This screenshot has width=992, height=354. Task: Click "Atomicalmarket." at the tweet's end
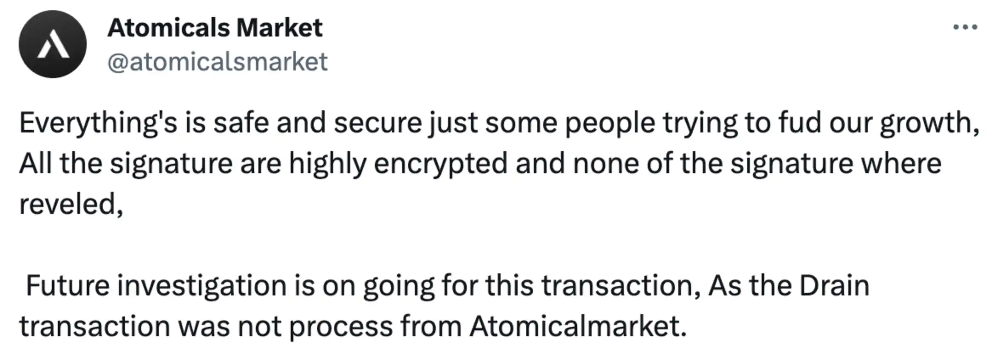pyautogui.click(x=578, y=326)
